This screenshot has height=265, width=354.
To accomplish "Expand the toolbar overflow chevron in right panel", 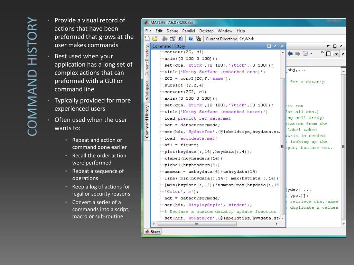I will coord(322,53).
